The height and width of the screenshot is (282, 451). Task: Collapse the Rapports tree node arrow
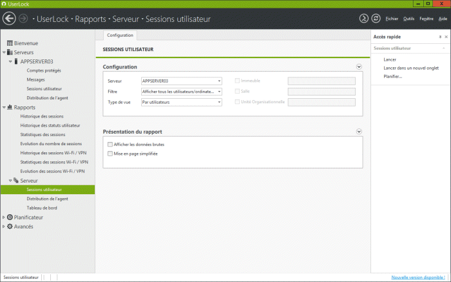[x=4, y=107]
